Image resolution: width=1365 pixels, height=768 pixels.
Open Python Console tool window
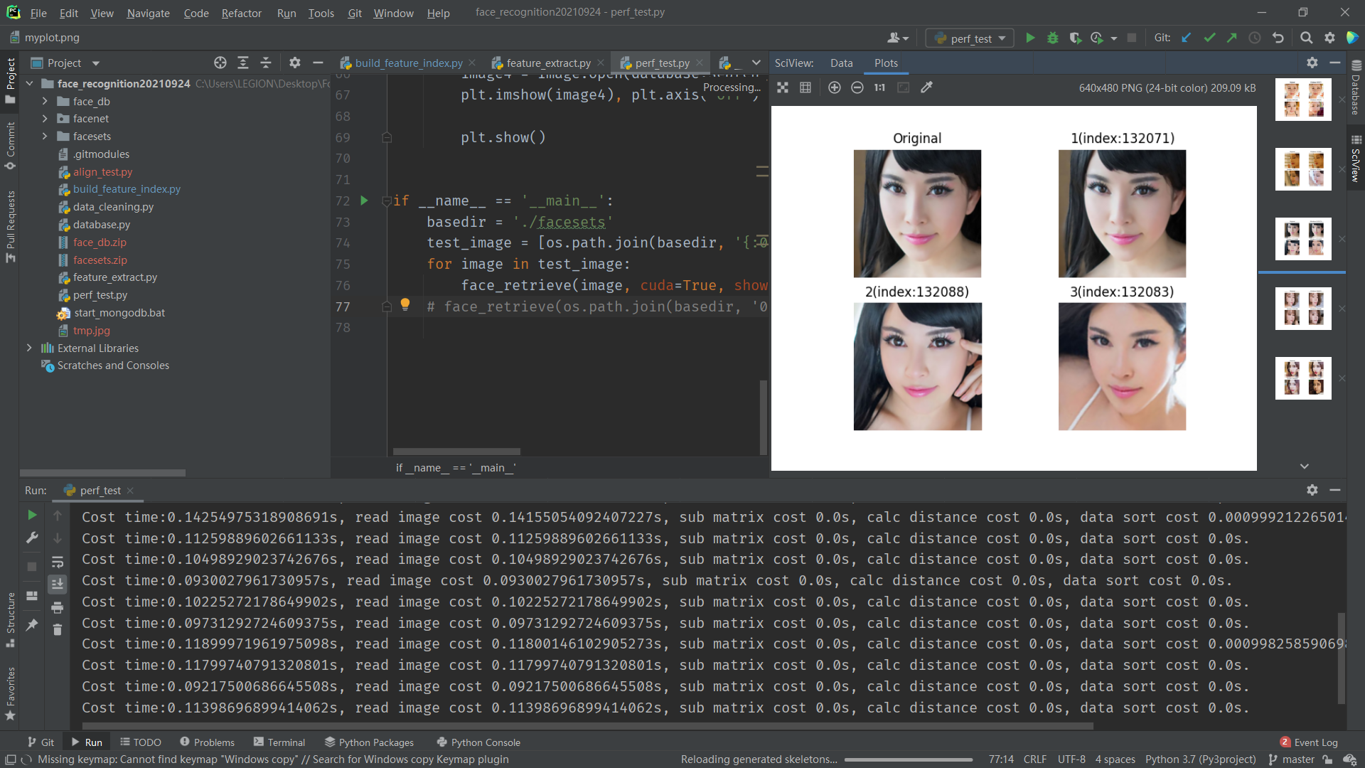[478, 742]
